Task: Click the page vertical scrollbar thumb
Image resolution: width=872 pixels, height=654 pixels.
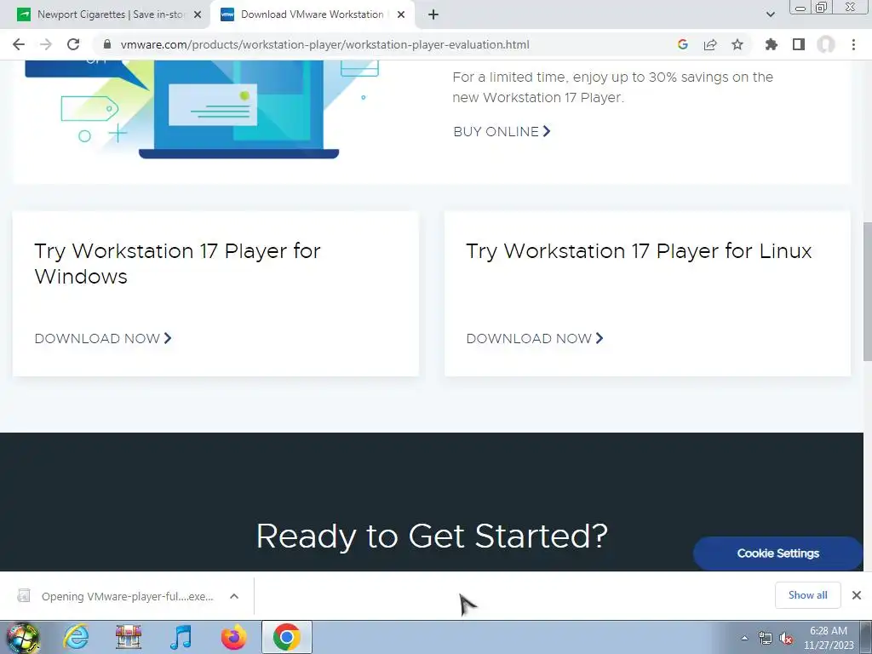Action: tap(867, 291)
